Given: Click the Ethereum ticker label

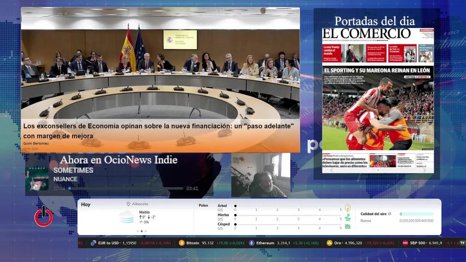Looking at the screenshot, I should 265,243.
